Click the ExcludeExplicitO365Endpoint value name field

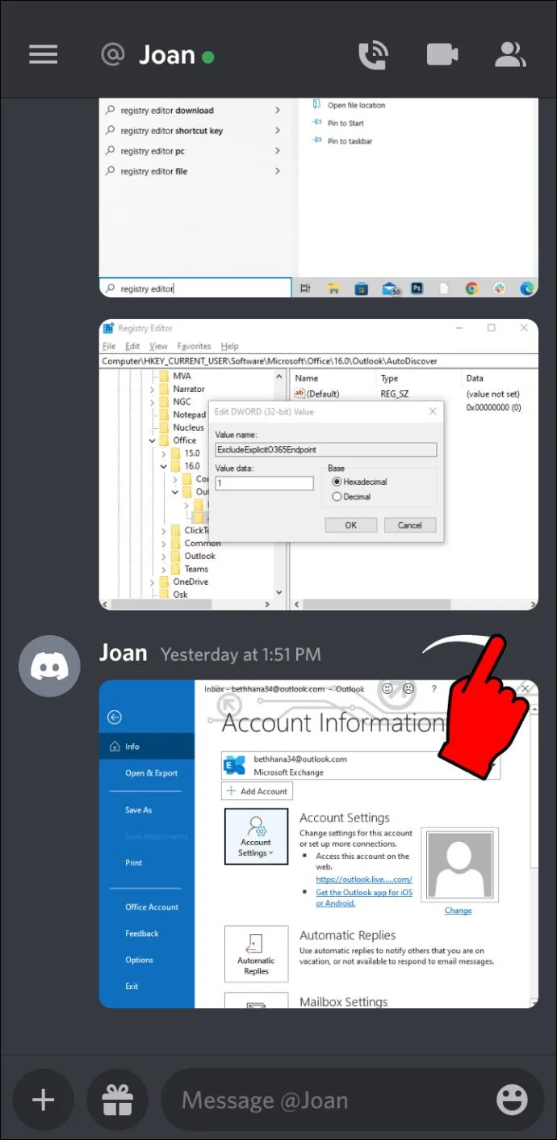[x=325, y=450]
